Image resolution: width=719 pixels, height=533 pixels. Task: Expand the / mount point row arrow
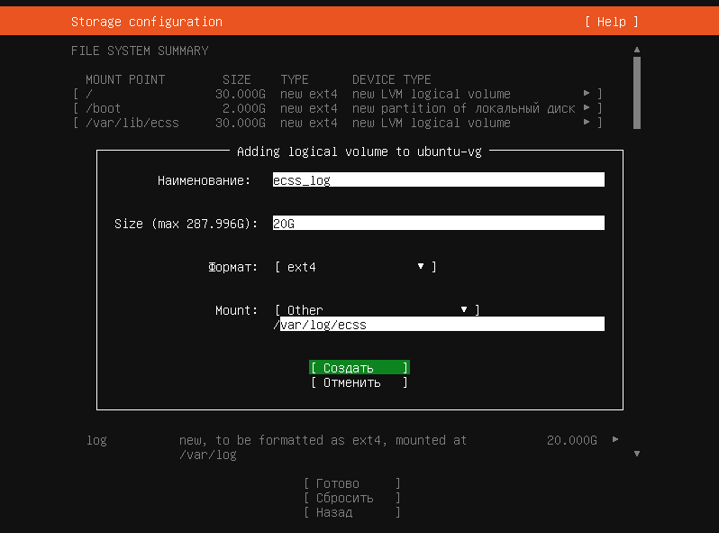[587, 93]
